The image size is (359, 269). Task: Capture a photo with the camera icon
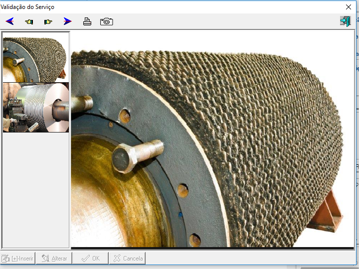click(x=106, y=21)
